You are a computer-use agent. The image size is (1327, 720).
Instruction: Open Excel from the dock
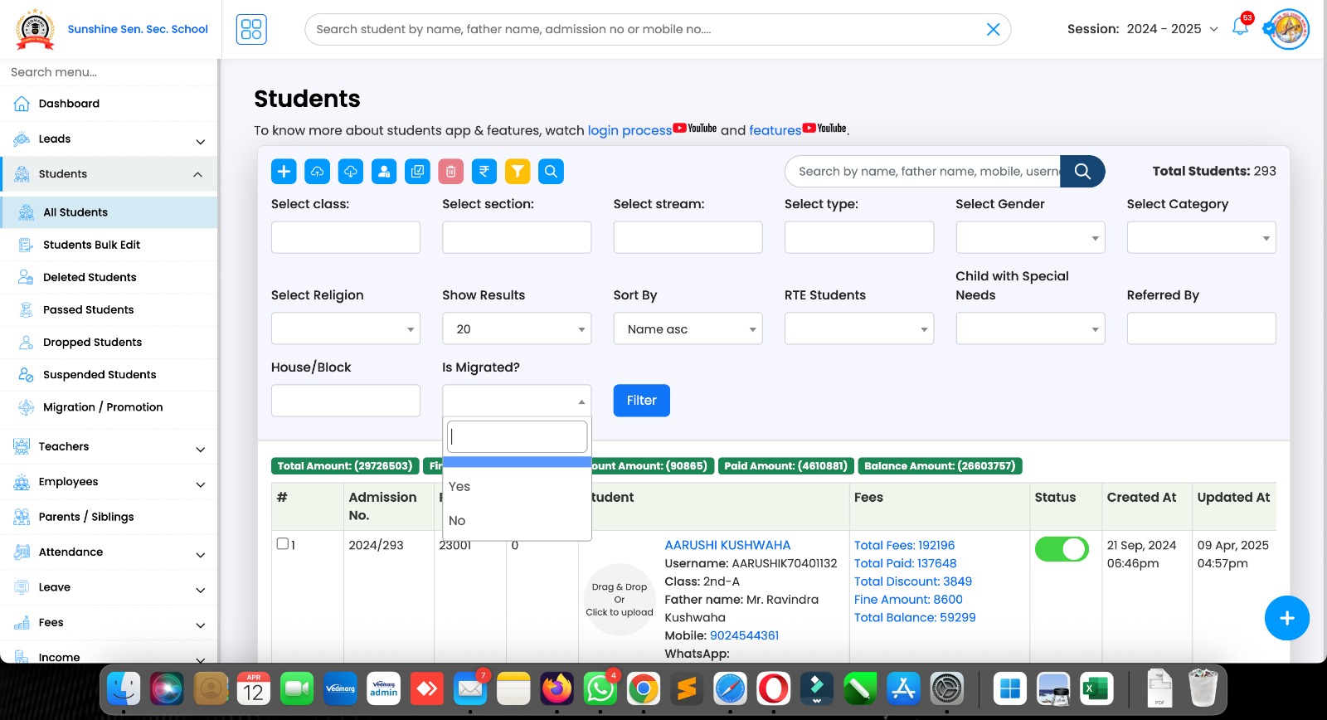coord(1096,688)
